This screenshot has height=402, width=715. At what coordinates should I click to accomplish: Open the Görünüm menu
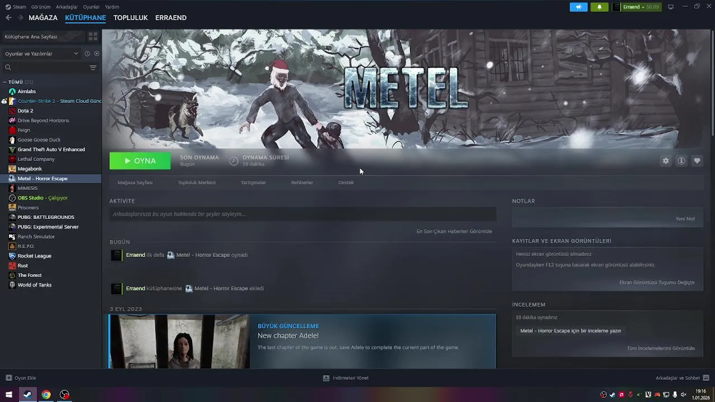41,7
